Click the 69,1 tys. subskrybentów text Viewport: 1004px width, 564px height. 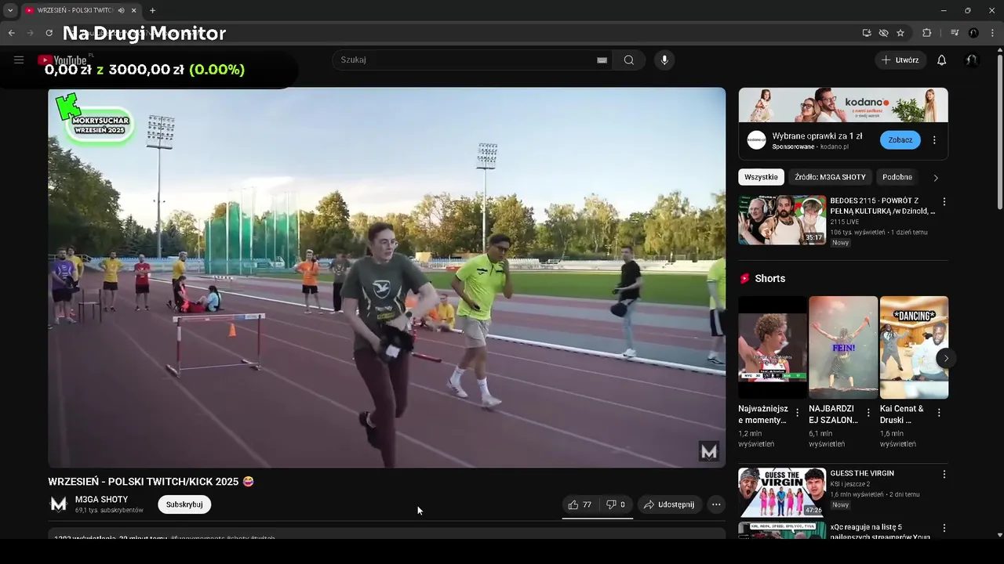click(109, 510)
